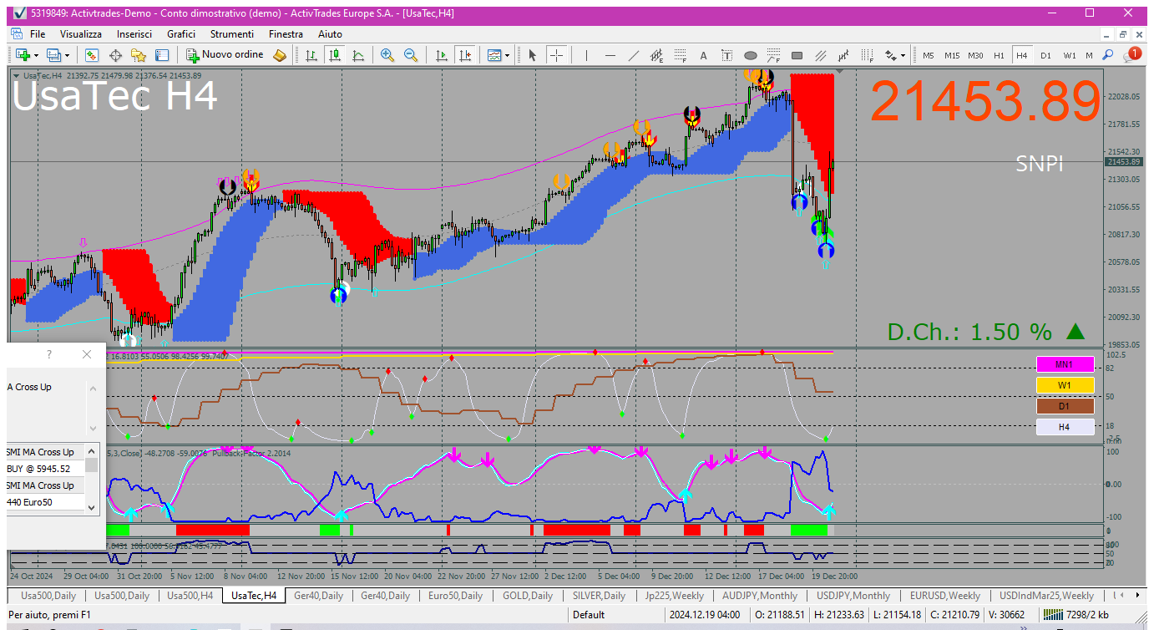Screen dimensions: 1154x630
Task: Toggle chart shift
Action: pos(465,55)
